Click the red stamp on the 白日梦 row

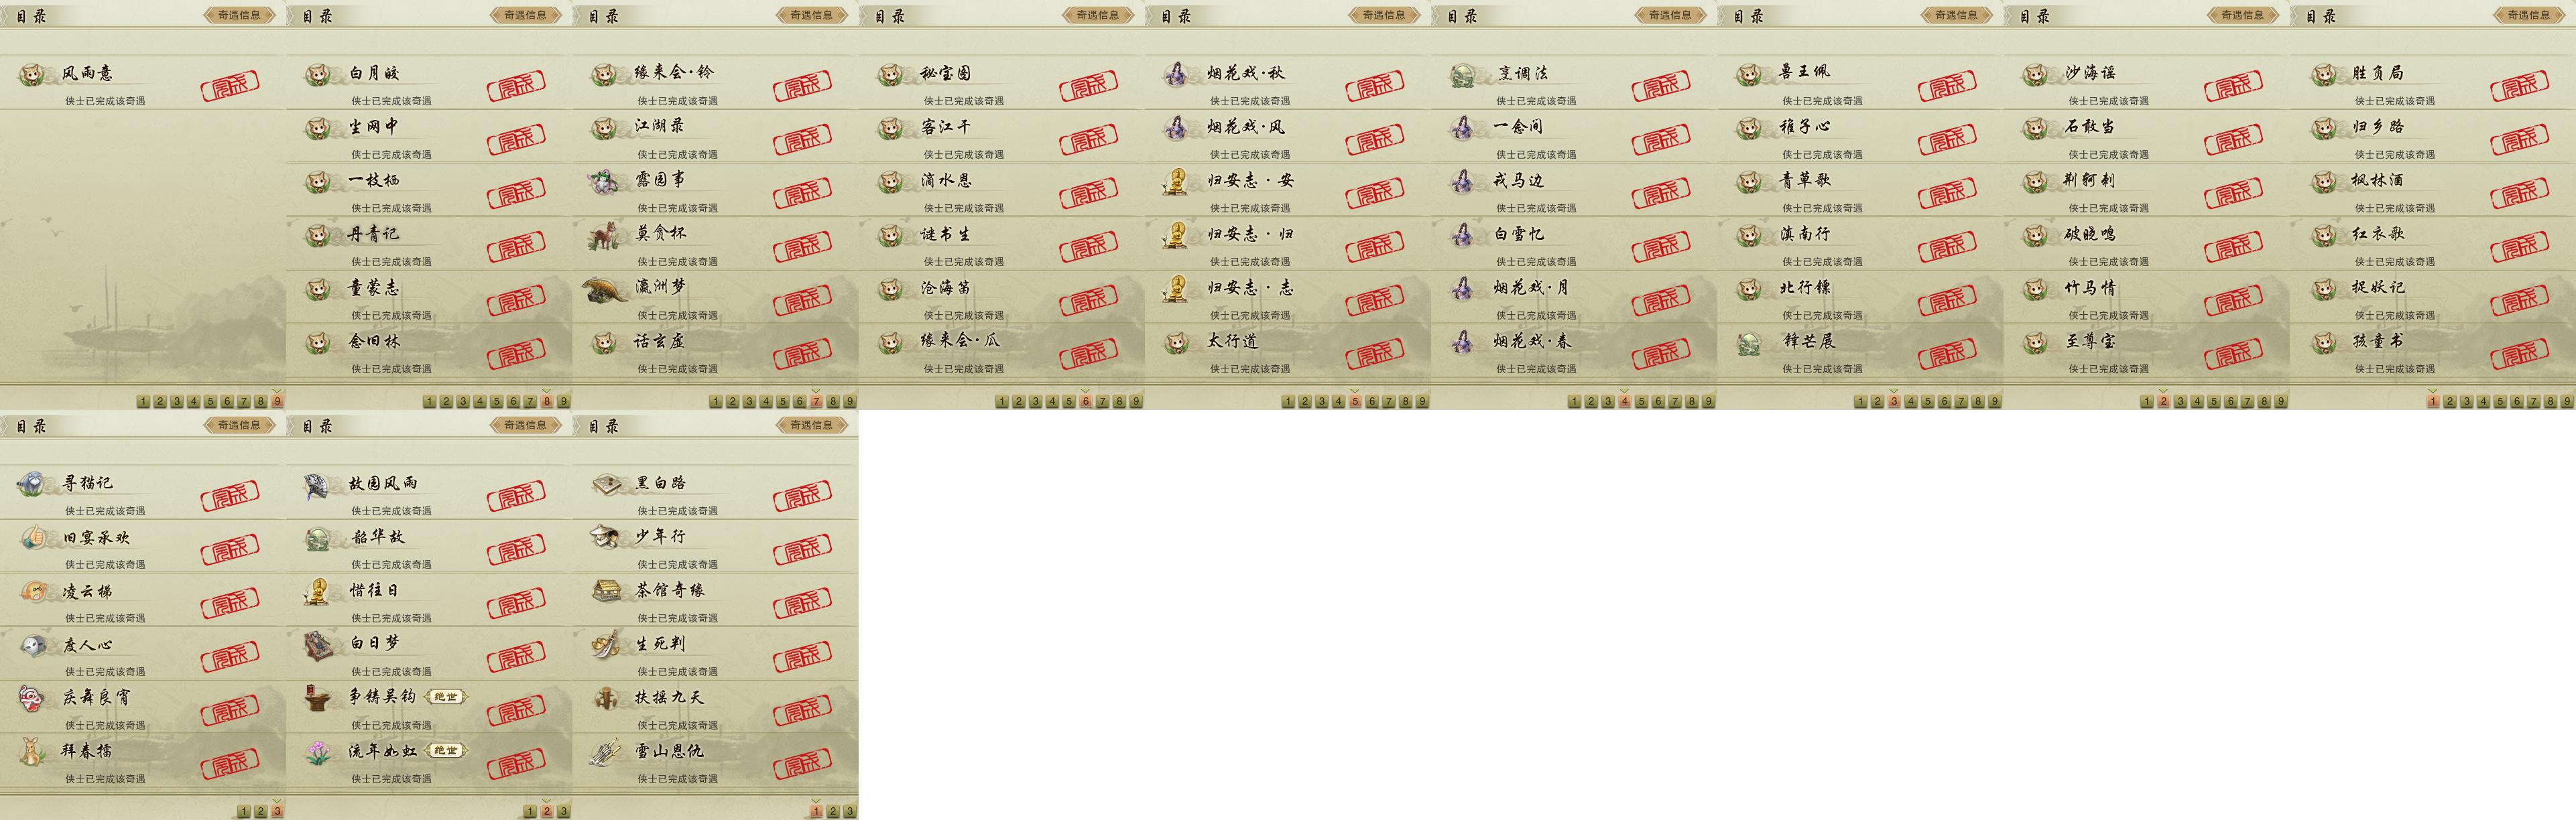pyautogui.click(x=516, y=657)
